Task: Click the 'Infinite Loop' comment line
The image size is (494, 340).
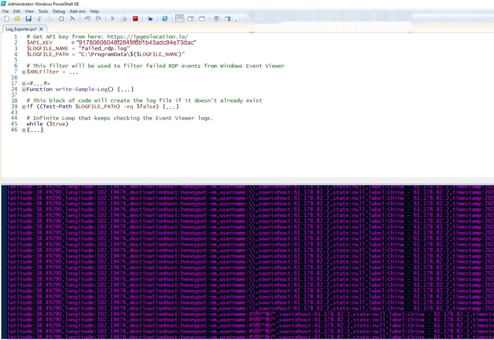Action: pyautogui.click(x=120, y=118)
